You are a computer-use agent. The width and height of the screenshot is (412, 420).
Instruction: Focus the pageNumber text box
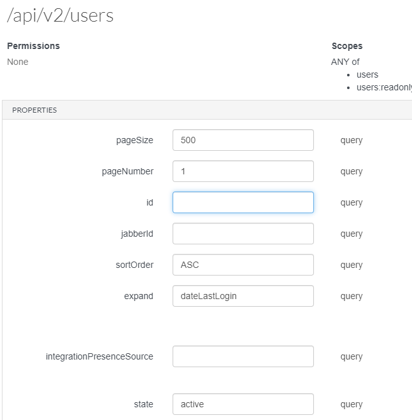pyautogui.click(x=243, y=171)
